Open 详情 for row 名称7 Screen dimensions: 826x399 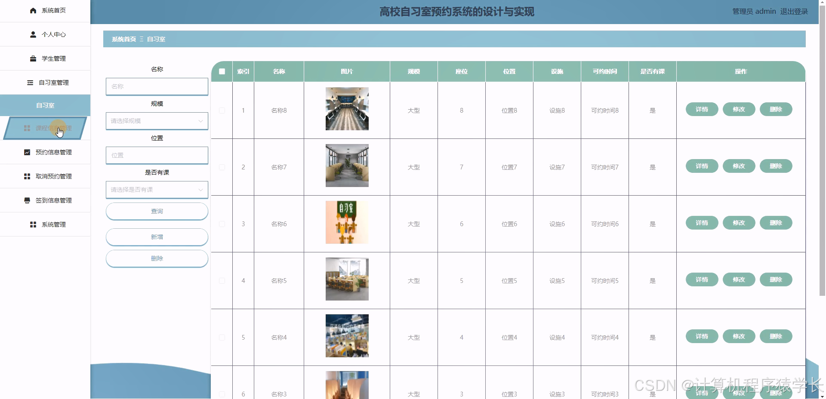tap(702, 166)
